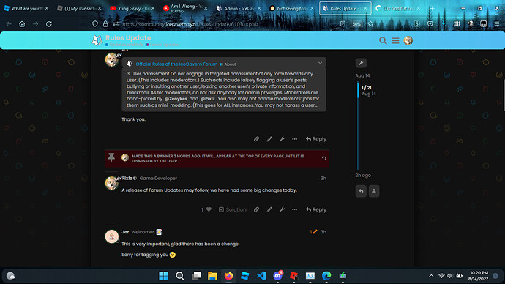
Task: Show hidden system tray icons
Action: [x=431, y=276]
